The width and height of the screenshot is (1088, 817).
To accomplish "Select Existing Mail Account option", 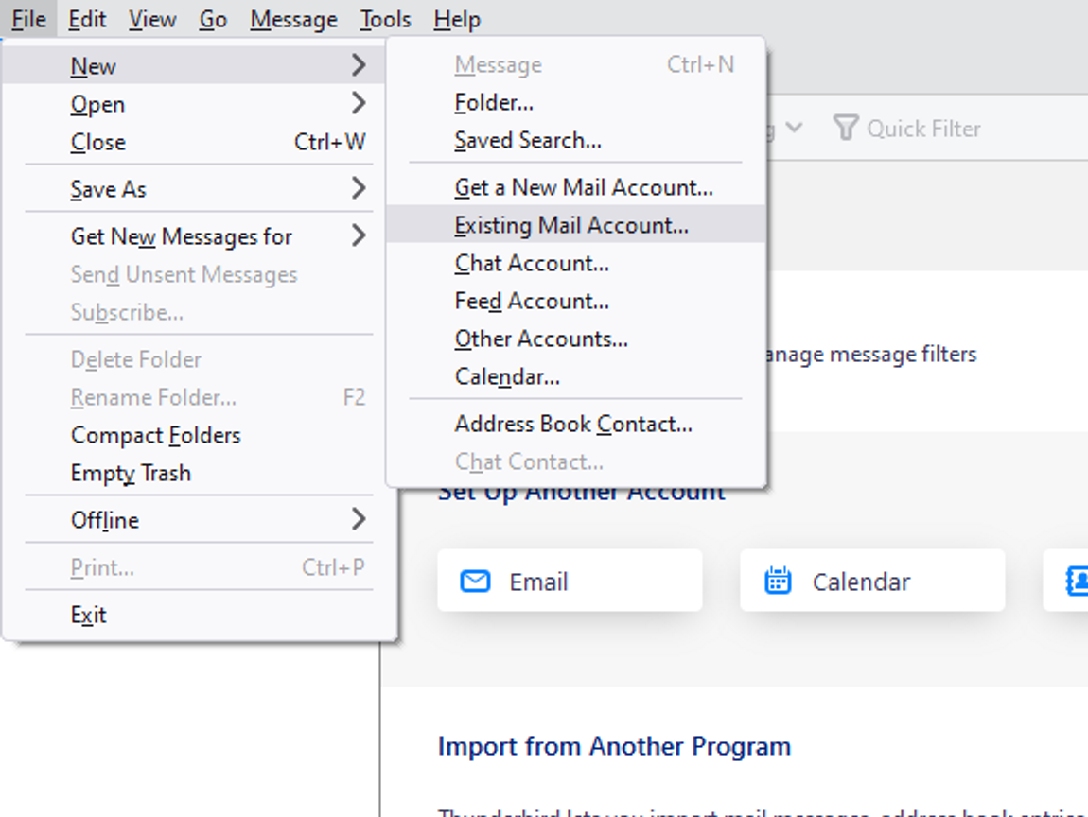I will (x=571, y=225).
